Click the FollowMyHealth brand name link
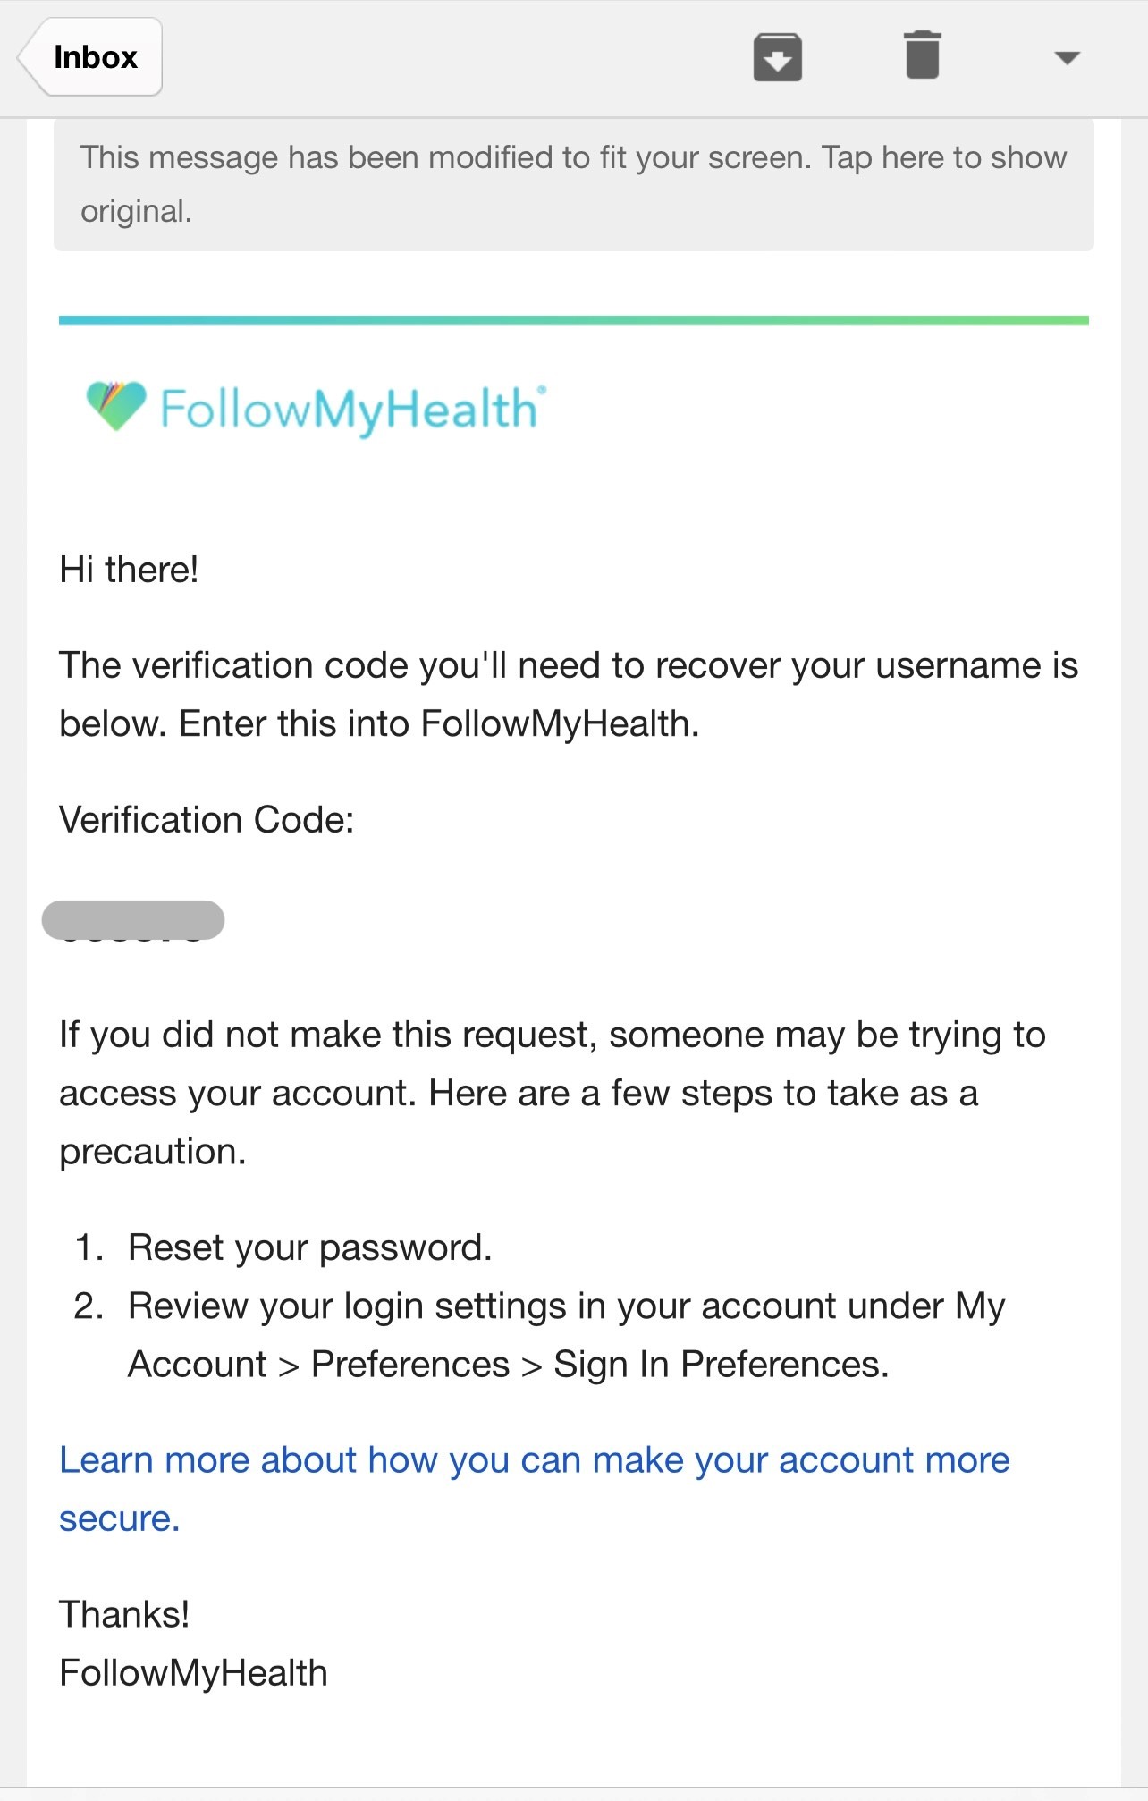1148x1801 pixels. pyautogui.click(x=349, y=407)
